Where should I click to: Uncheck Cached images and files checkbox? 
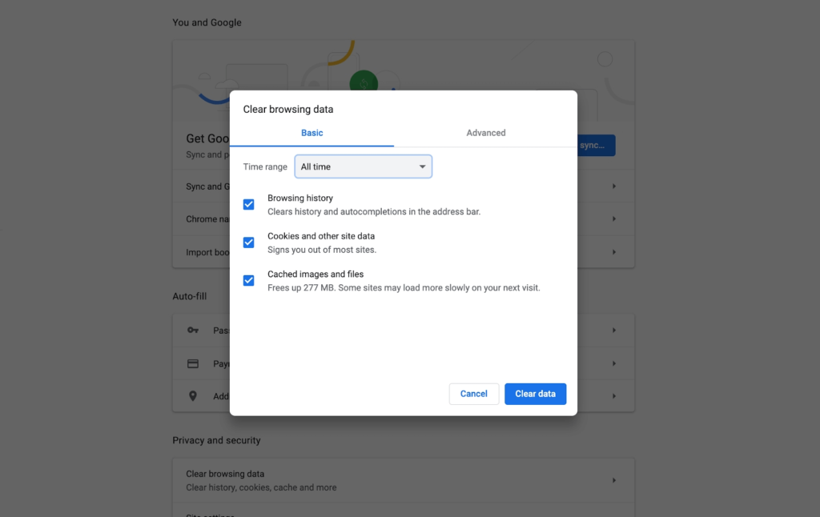click(248, 281)
